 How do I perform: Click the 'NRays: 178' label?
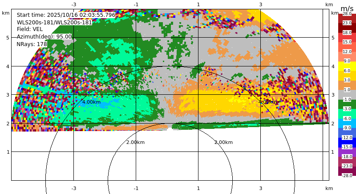(x=32, y=44)
